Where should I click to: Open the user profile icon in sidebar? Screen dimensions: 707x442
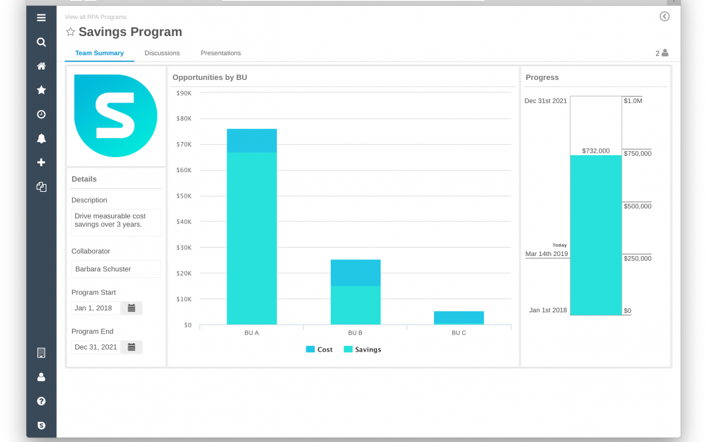click(41, 377)
